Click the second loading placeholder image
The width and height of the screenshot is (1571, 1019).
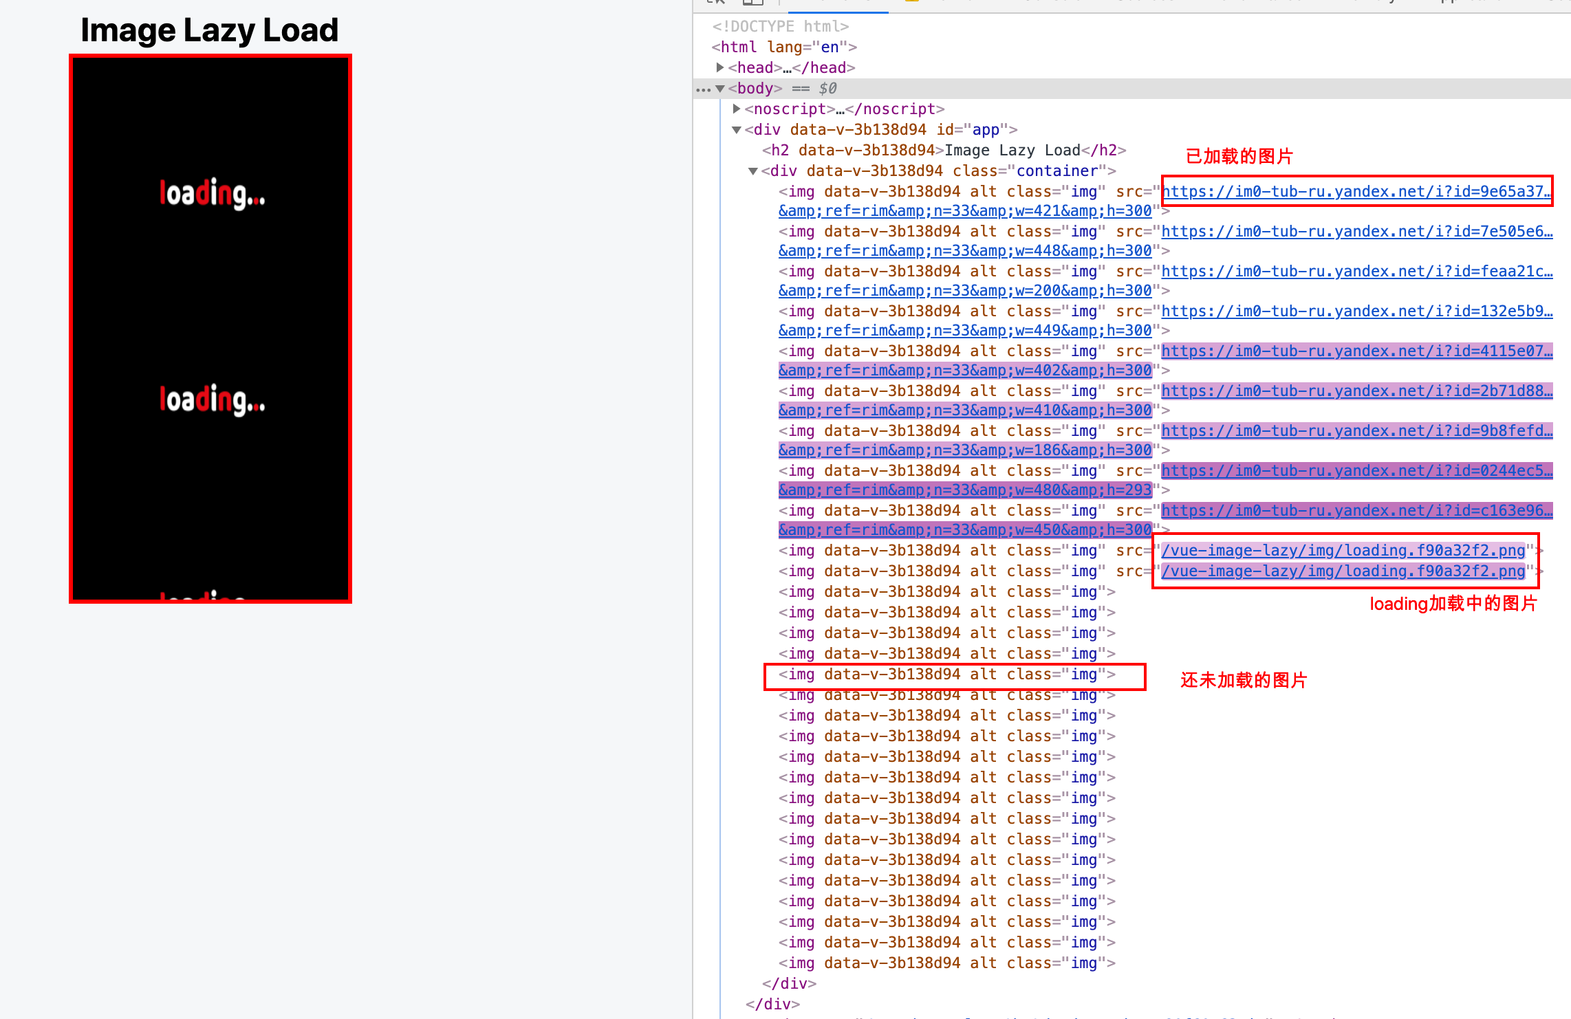point(212,399)
